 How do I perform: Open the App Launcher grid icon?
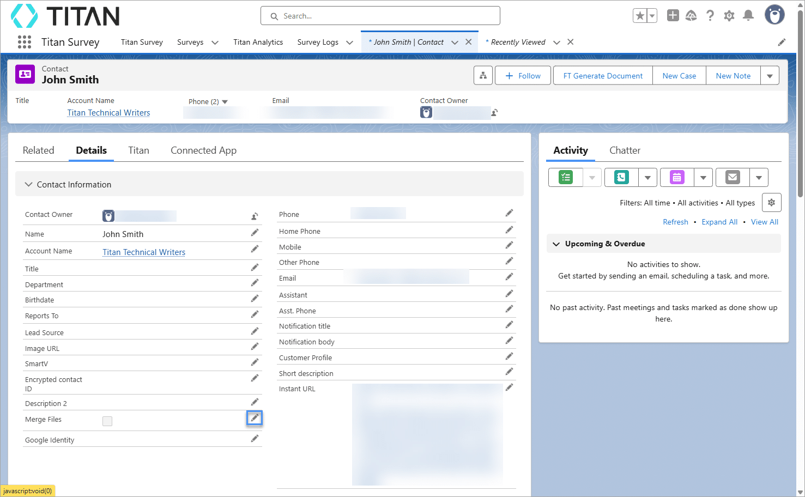click(x=24, y=42)
